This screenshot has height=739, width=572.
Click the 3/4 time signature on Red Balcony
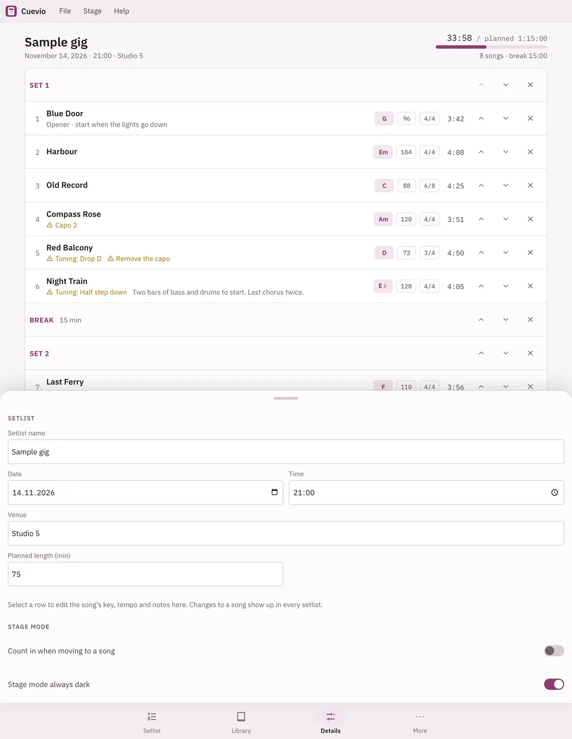pos(430,252)
